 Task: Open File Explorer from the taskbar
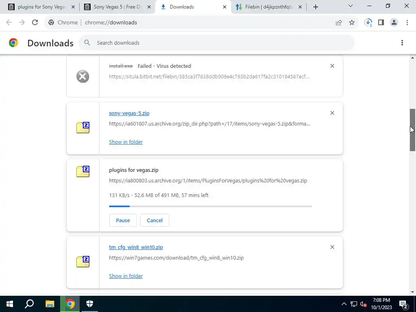point(50,304)
